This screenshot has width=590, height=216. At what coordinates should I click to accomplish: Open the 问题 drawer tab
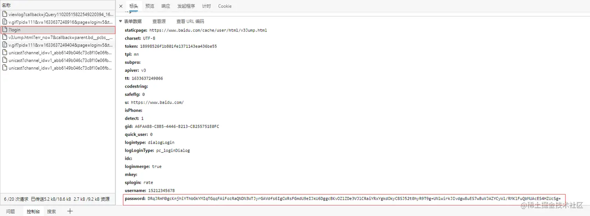tap(11, 211)
